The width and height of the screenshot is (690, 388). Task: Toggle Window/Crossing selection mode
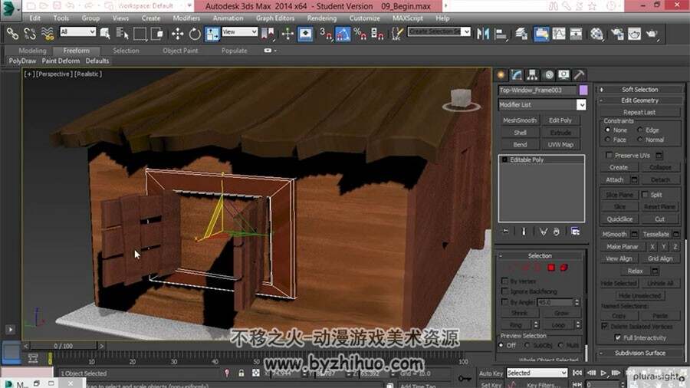(x=157, y=34)
